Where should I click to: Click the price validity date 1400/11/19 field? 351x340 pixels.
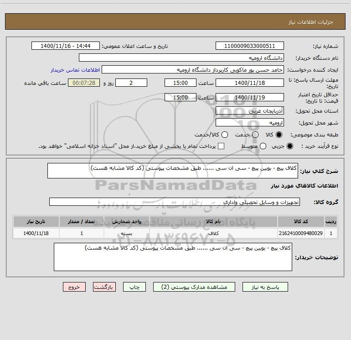[250, 97]
